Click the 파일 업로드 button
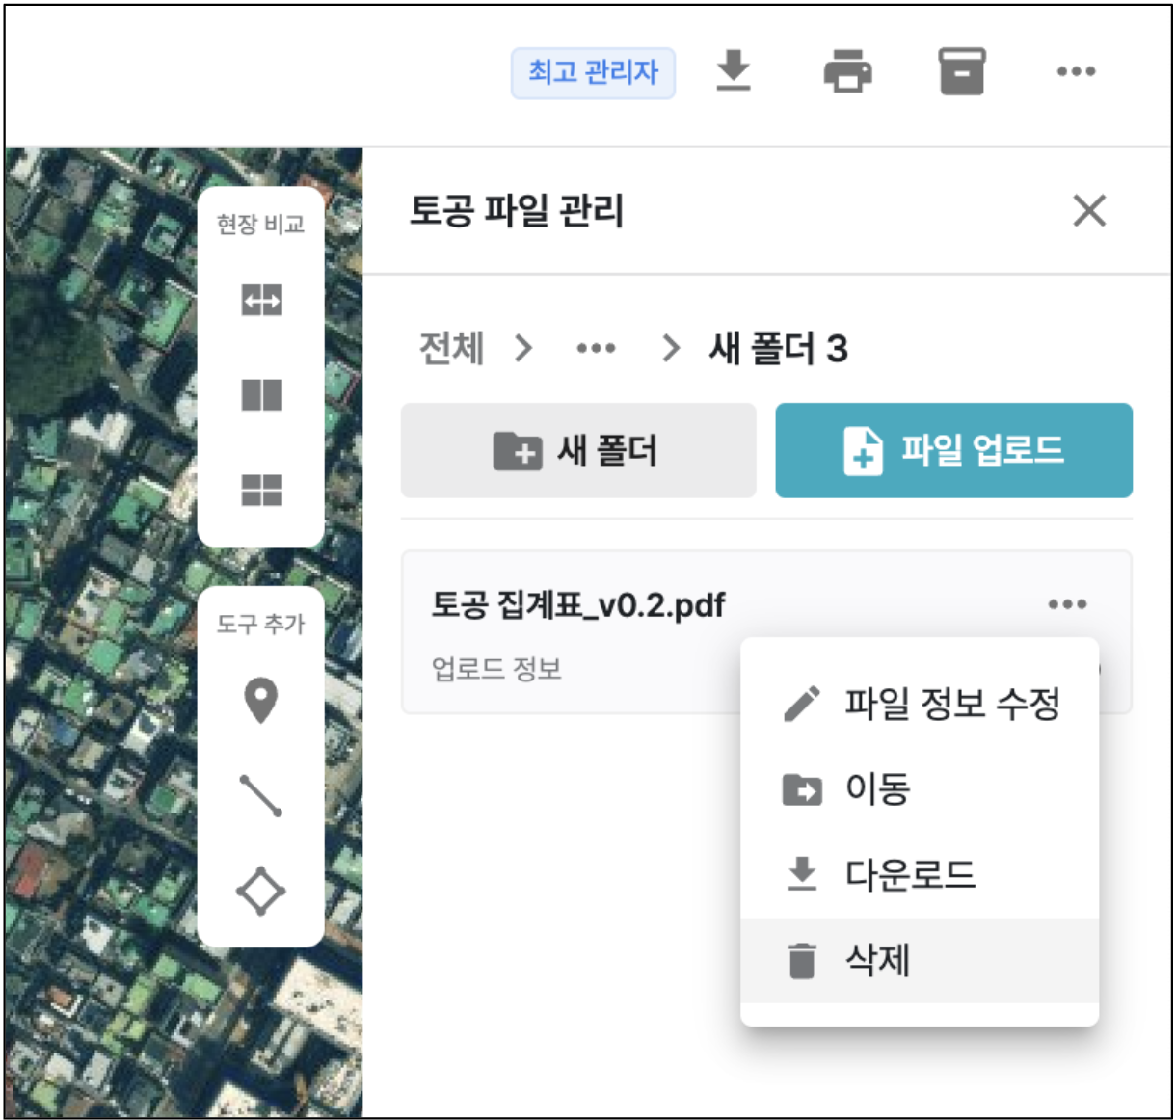This screenshot has width=1176, height=1120. point(953,451)
